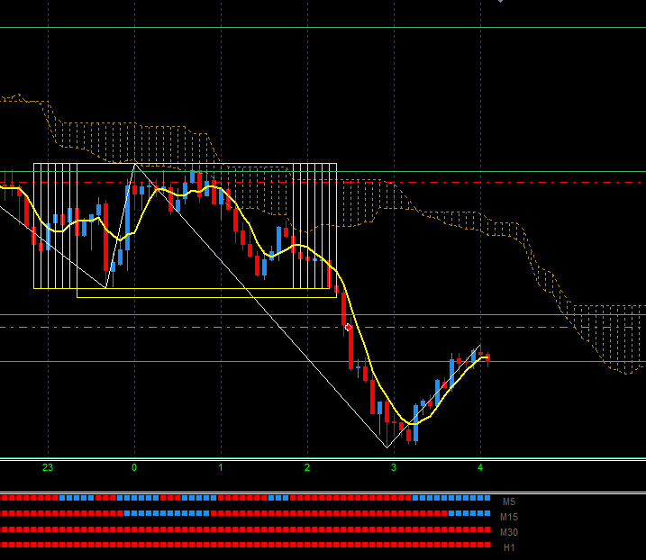The height and width of the screenshot is (560, 646).
Task: Click the rightmost blue block in M15 row
Action: pyautogui.click(x=487, y=513)
